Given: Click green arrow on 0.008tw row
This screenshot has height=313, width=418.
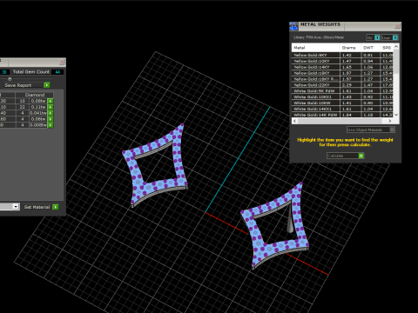Looking at the screenshot, I should 51,125.
